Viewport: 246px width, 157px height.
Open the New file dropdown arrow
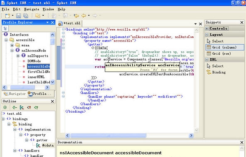point(12,15)
